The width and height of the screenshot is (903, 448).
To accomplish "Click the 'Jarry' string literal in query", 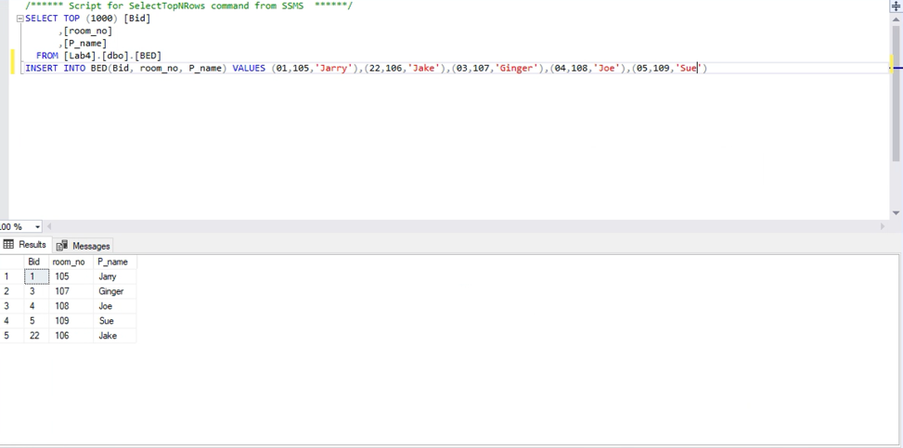I will click(x=333, y=68).
